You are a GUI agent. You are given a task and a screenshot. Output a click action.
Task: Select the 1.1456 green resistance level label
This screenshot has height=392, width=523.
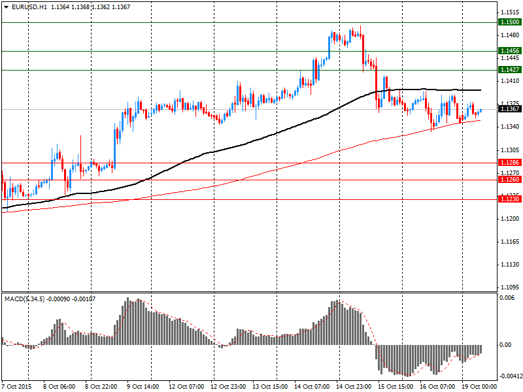point(509,51)
